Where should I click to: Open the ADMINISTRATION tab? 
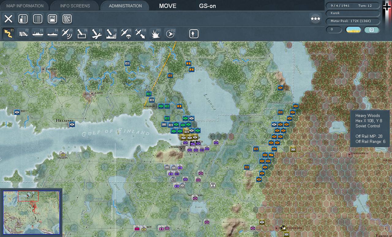[x=125, y=6]
